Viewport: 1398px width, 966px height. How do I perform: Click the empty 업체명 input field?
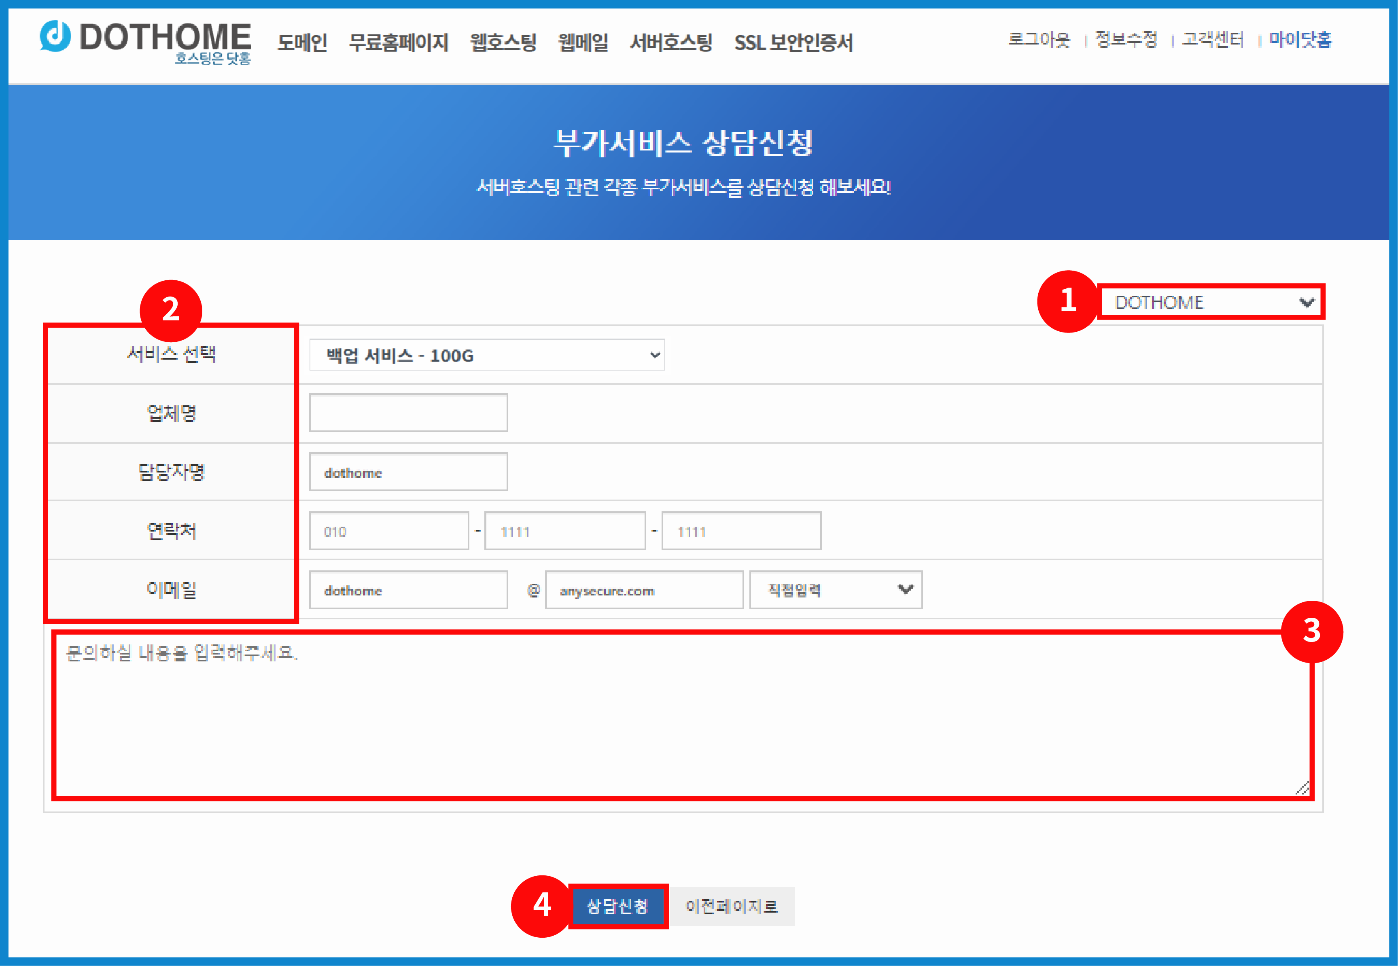pos(408,413)
